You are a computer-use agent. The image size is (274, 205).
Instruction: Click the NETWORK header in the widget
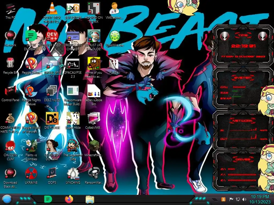(243, 121)
